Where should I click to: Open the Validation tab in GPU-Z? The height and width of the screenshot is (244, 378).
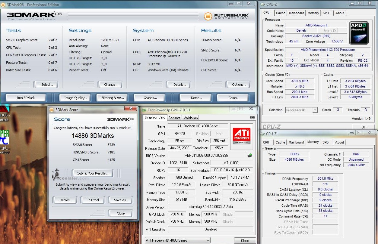[x=191, y=118]
